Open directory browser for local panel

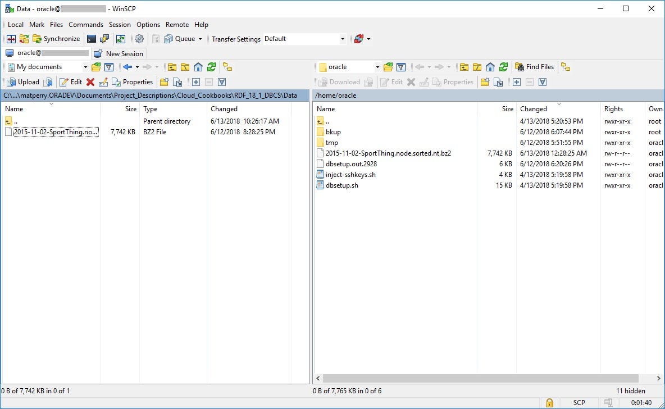click(95, 67)
